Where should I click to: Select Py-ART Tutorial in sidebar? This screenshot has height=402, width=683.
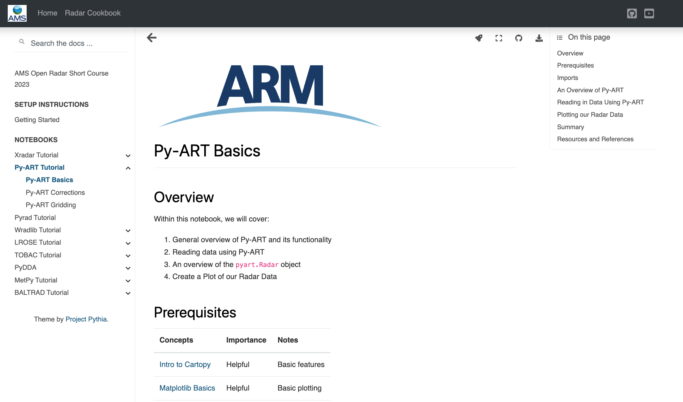pos(39,168)
